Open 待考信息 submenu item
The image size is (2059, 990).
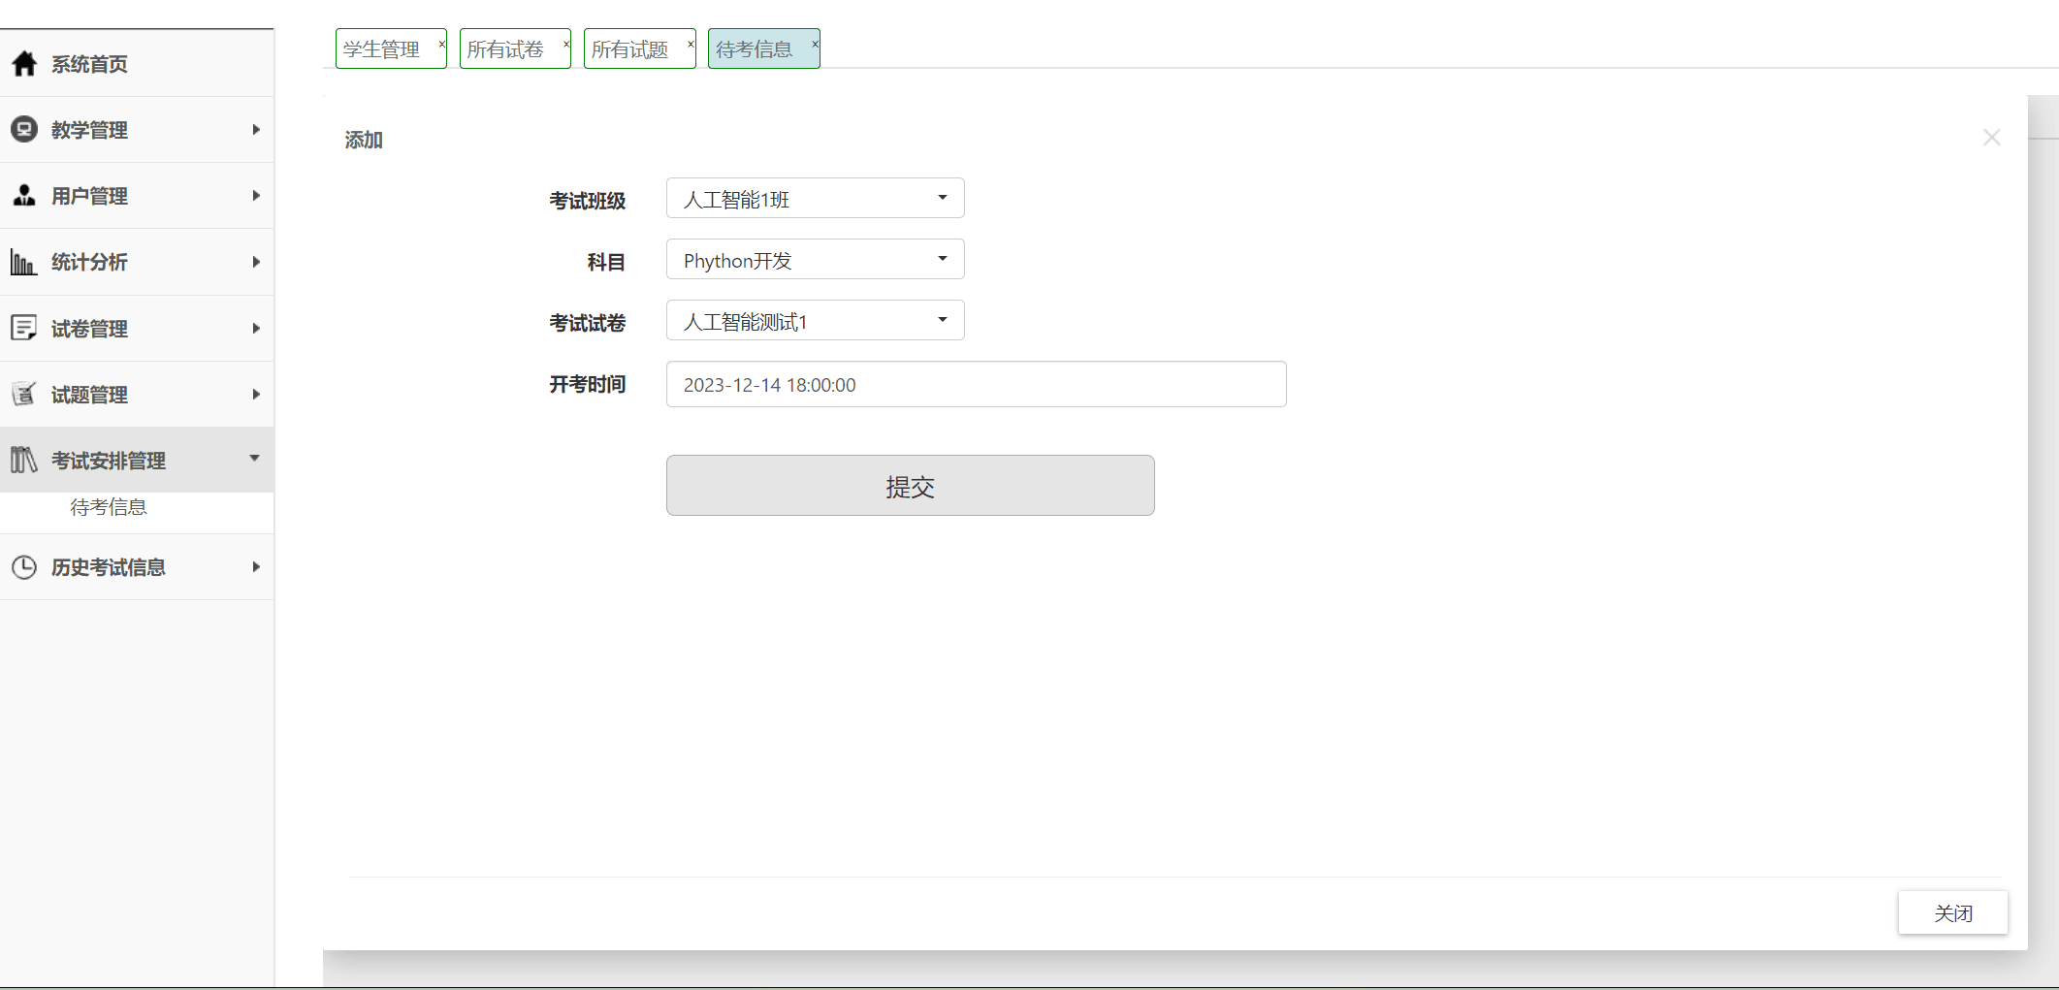click(109, 507)
